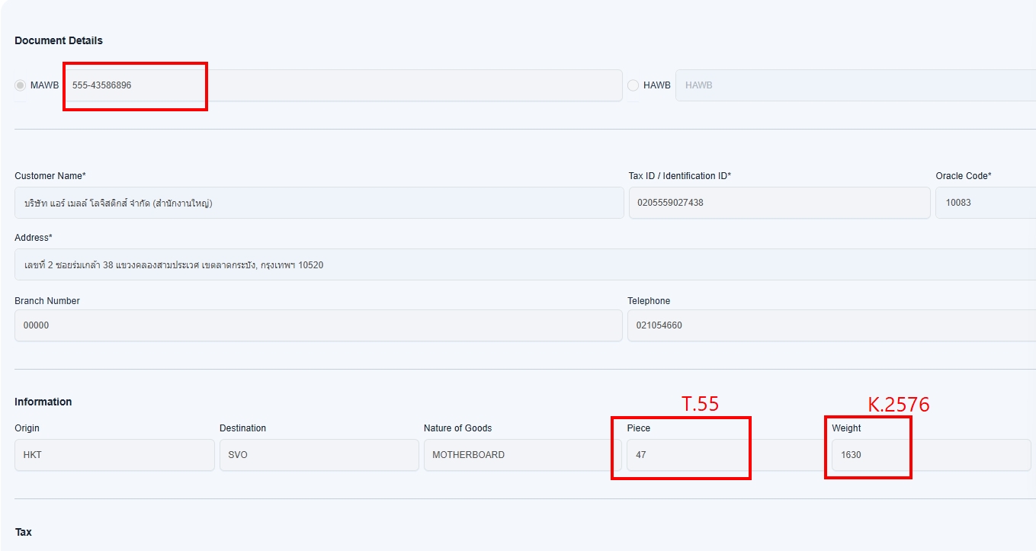Focus the Oracle Code field showing 10083
The height and width of the screenshot is (551, 1036).
pos(985,203)
